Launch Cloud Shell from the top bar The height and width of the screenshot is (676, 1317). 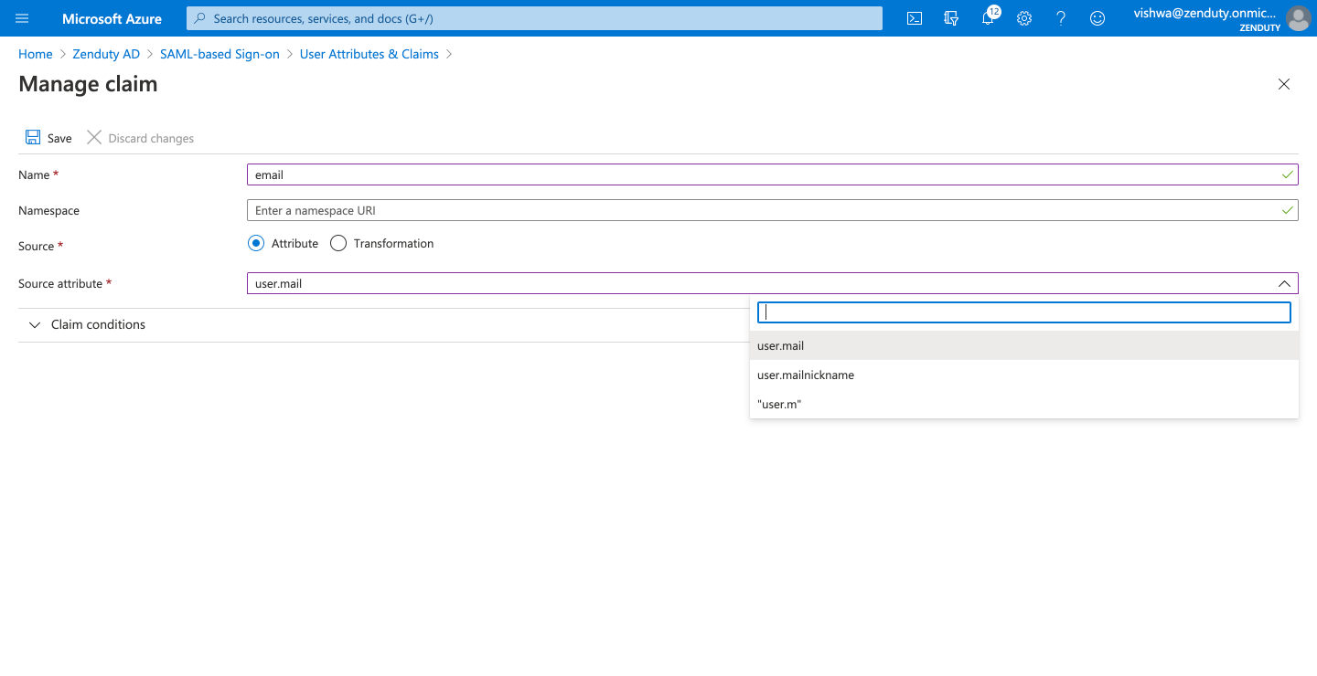914,18
